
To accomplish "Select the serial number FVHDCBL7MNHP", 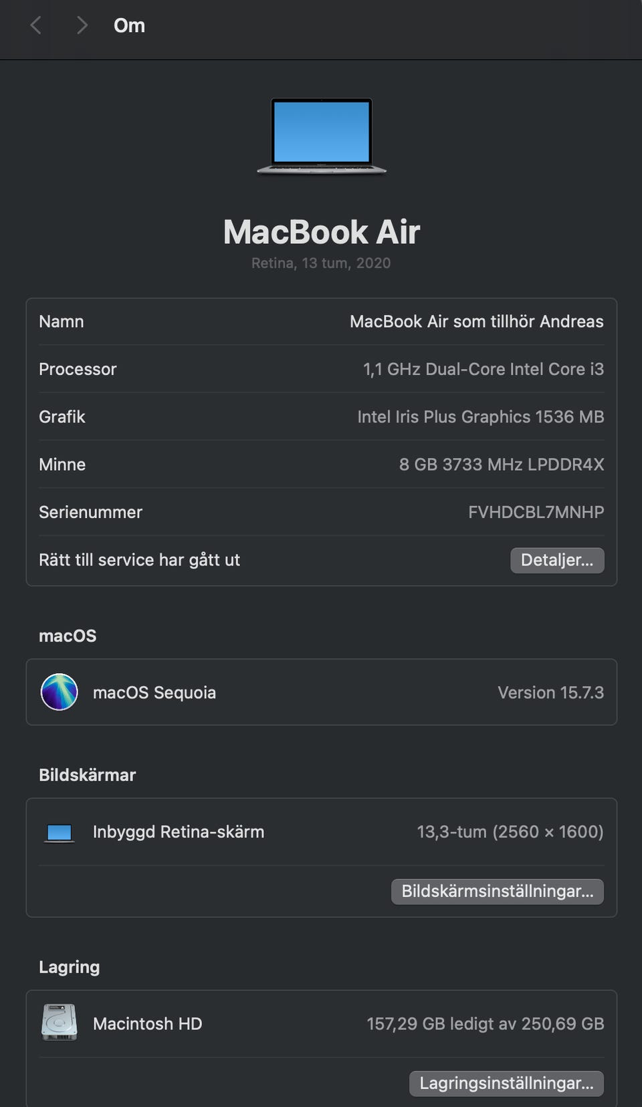I will point(536,512).
